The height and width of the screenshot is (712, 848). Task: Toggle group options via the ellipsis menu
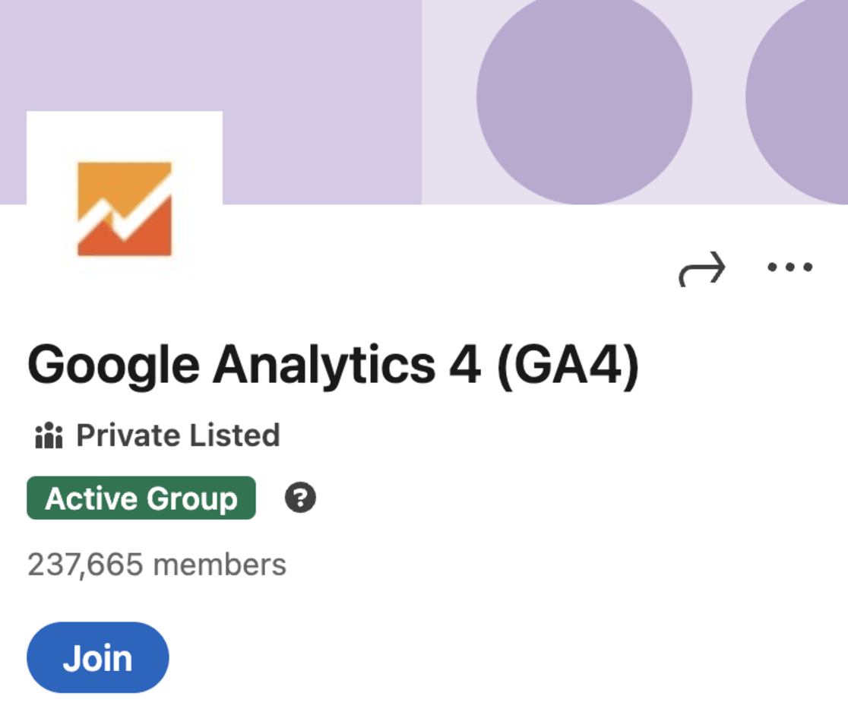point(790,266)
